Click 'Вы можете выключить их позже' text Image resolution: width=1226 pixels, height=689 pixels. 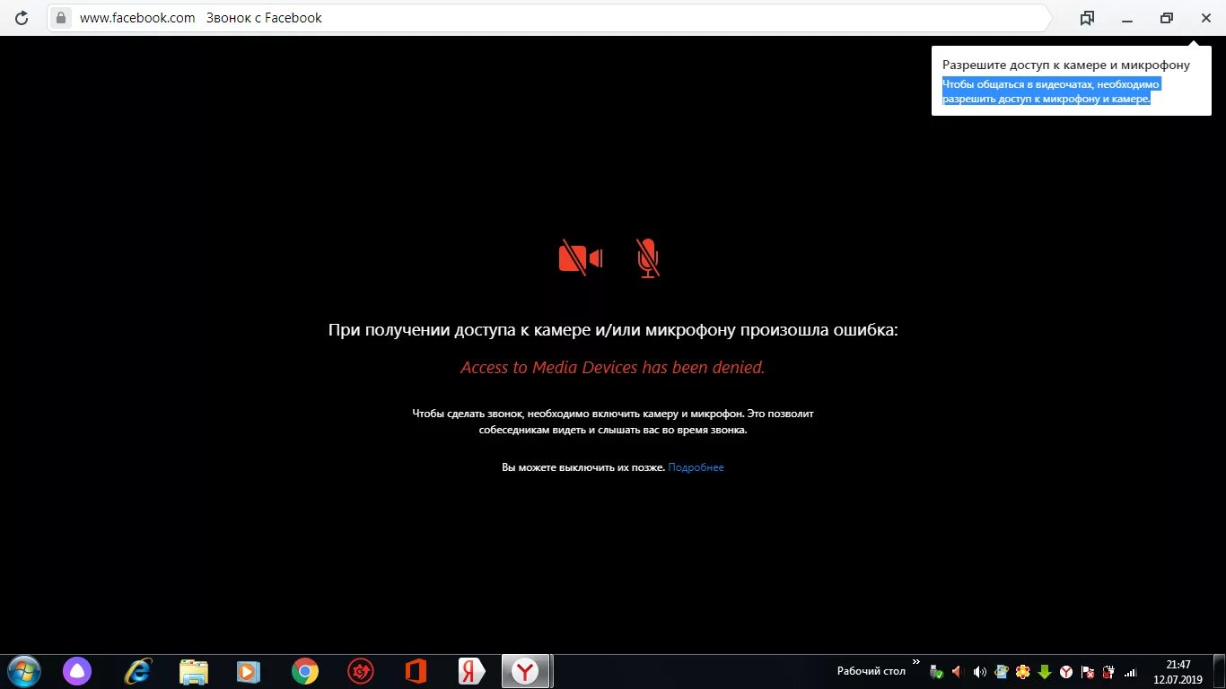[x=583, y=467]
